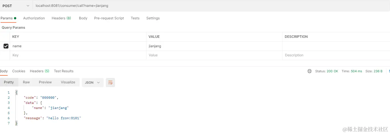Click the "code": "000000" response line
Viewport: 390px width, 134px height.
click(41, 98)
